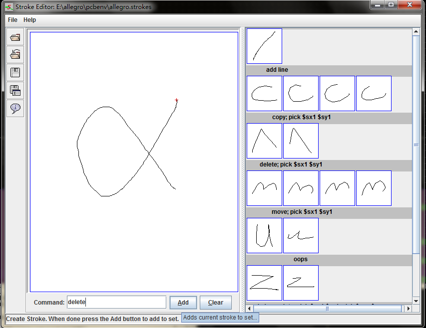426x328 pixels.
Task: Select the second Z-shaped stroke thumbnail
Action: click(301, 283)
